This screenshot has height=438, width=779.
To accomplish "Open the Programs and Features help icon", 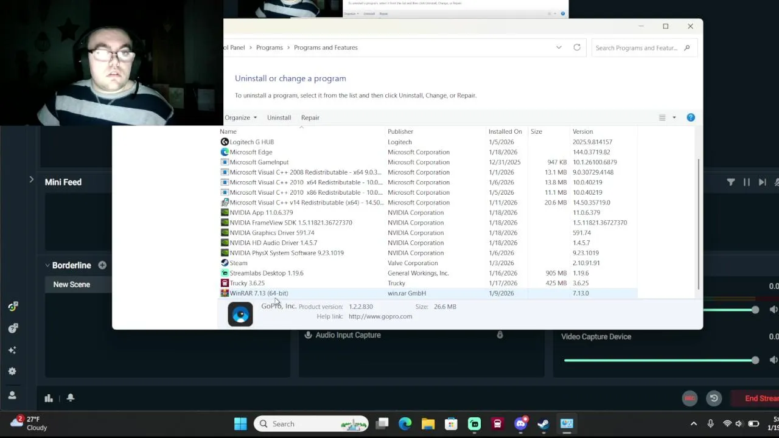I will click(691, 117).
